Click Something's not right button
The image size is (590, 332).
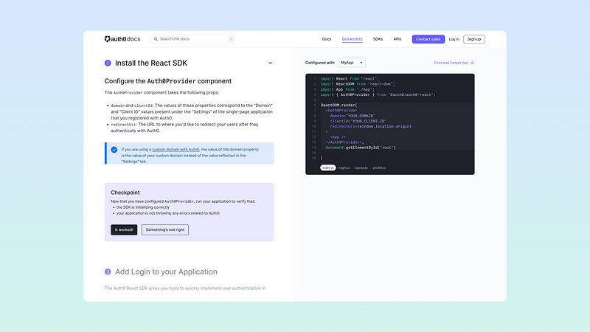pos(164,229)
